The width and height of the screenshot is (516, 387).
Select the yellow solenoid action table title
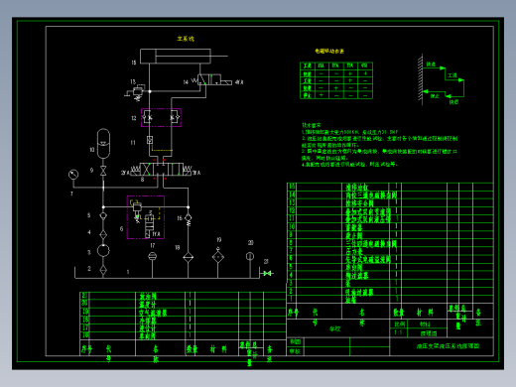[329, 51]
